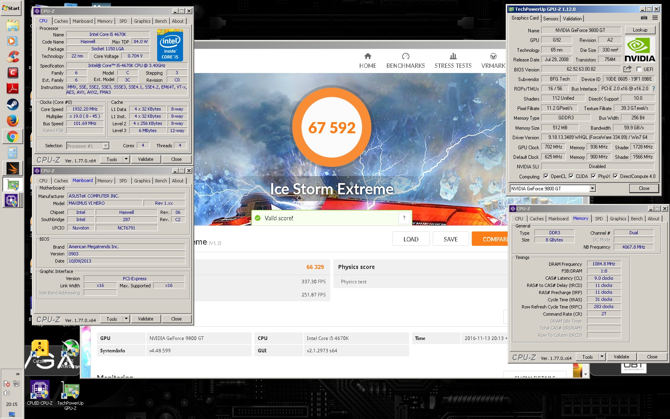Toggle the DirectCompute 4.0 checkbox in GPU-Z

615,176
